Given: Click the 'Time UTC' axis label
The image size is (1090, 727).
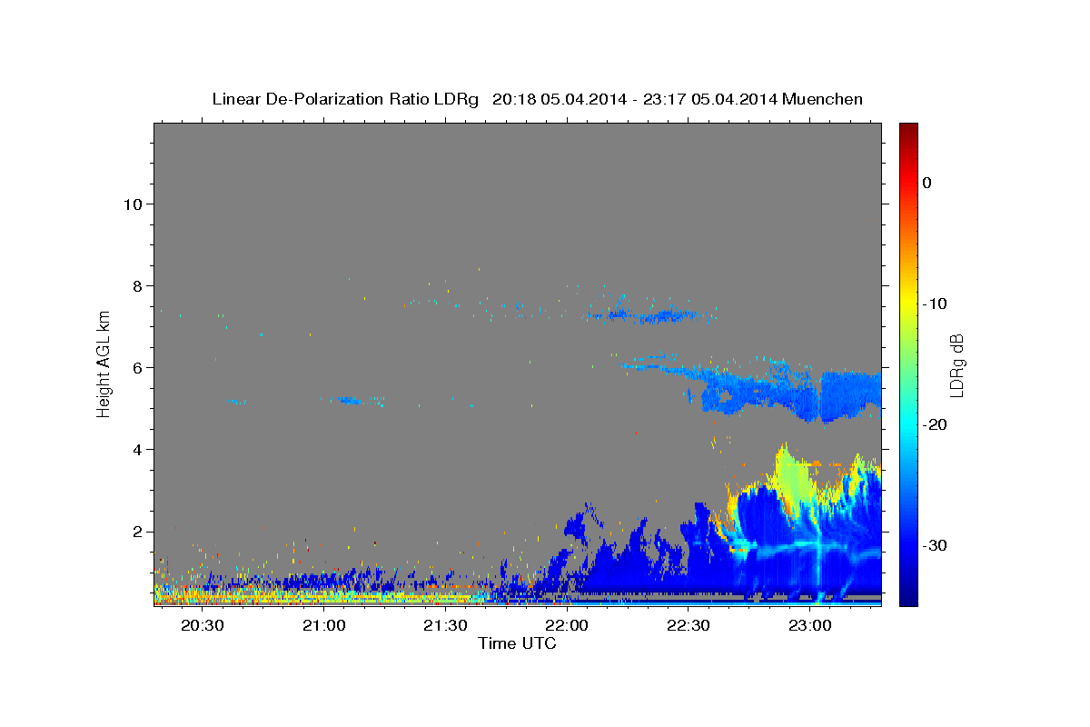Looking at the screenshot, I should 517,643.
